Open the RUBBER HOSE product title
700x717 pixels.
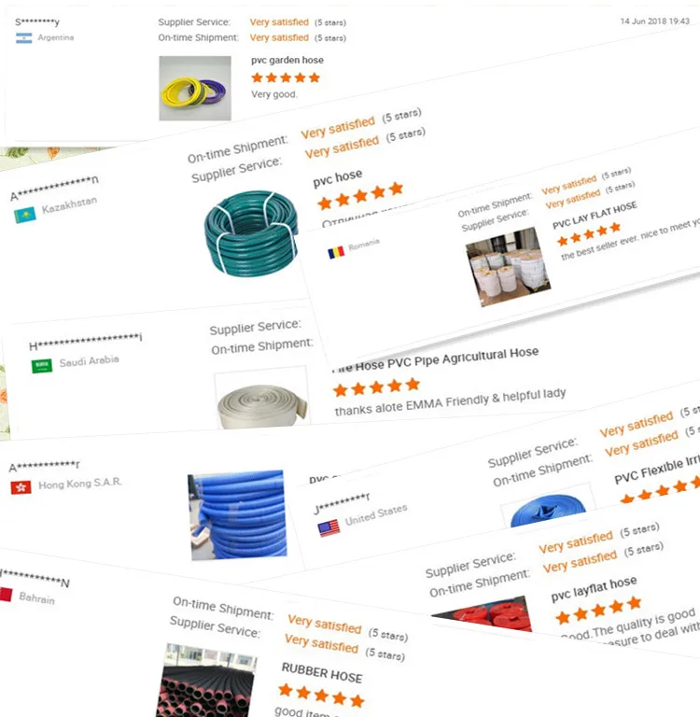coord(322,672)
